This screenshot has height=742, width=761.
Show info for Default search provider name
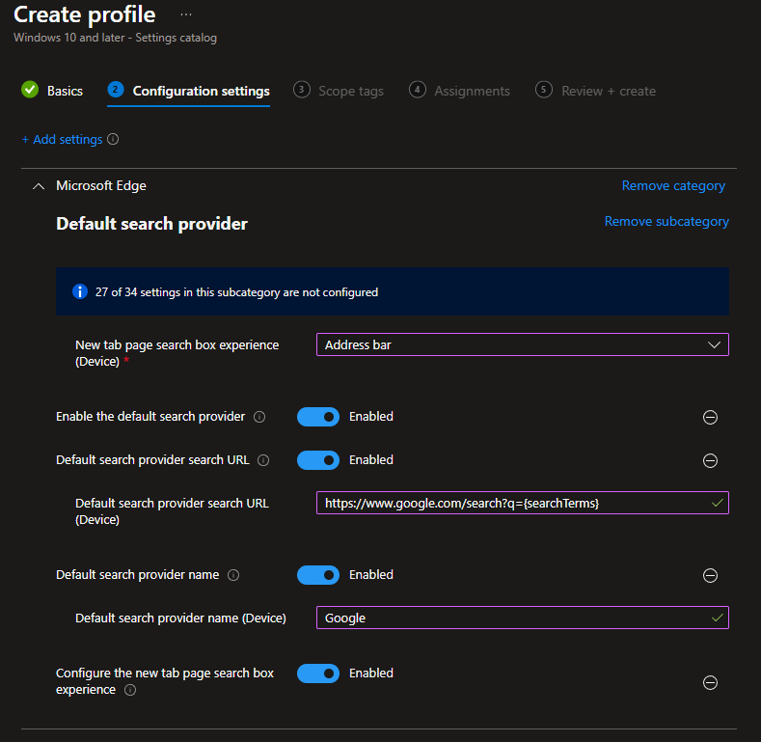(x=233, y=575)
